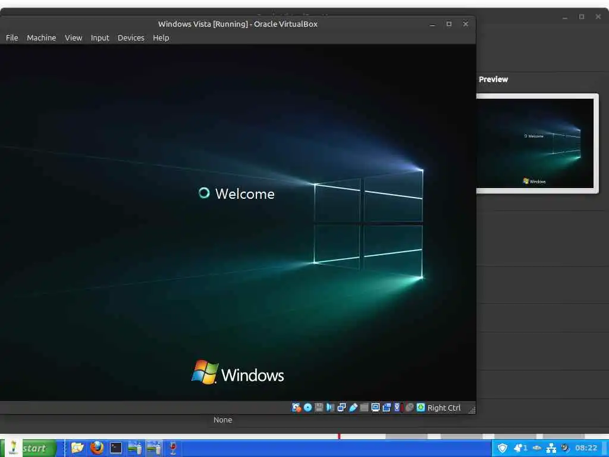Click the green keyboard capture arrow icon

(x=420, y=407)
